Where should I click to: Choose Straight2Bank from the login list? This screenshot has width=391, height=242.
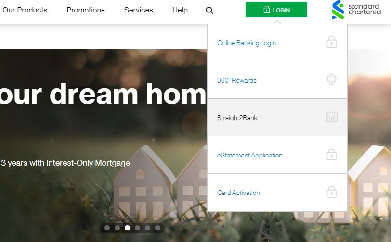tap(237, 118)
